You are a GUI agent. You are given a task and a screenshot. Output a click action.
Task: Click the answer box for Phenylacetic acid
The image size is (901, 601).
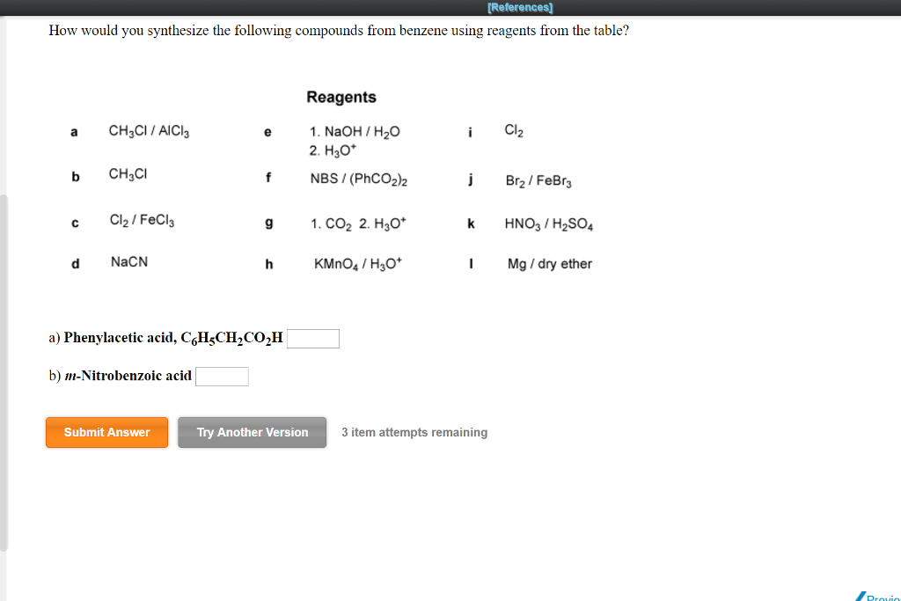click(312, 338)
